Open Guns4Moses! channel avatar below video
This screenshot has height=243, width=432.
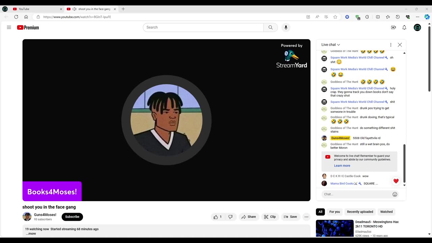click(27, 217)
